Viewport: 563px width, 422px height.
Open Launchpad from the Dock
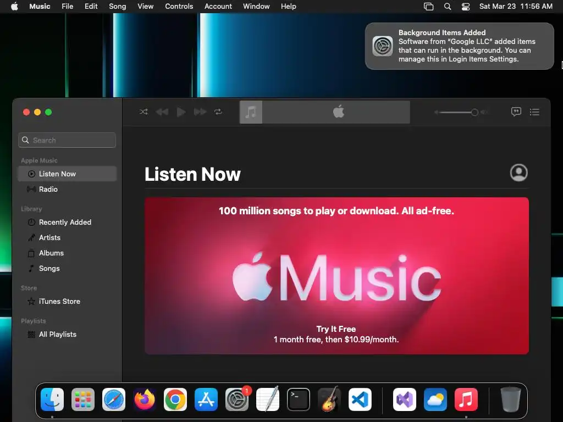[83, 399]
